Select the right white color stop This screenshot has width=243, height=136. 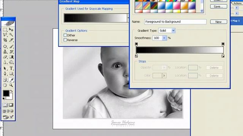tap(223, 56)
